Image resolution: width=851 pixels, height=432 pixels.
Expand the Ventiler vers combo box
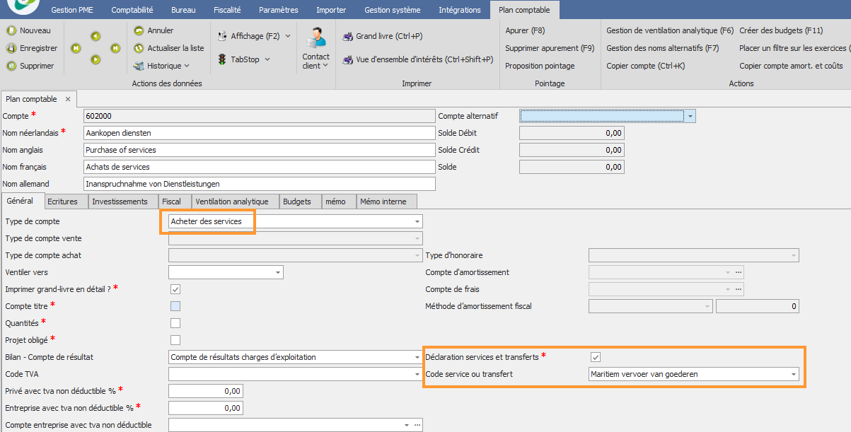pyautogui.click(x=277, y=272)
